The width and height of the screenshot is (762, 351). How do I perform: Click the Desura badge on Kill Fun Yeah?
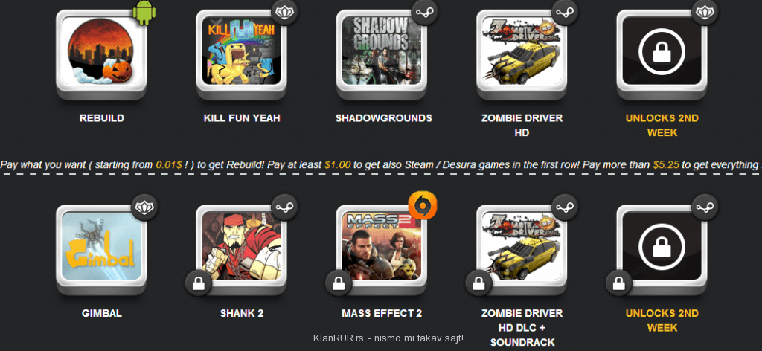coord(285,12)
